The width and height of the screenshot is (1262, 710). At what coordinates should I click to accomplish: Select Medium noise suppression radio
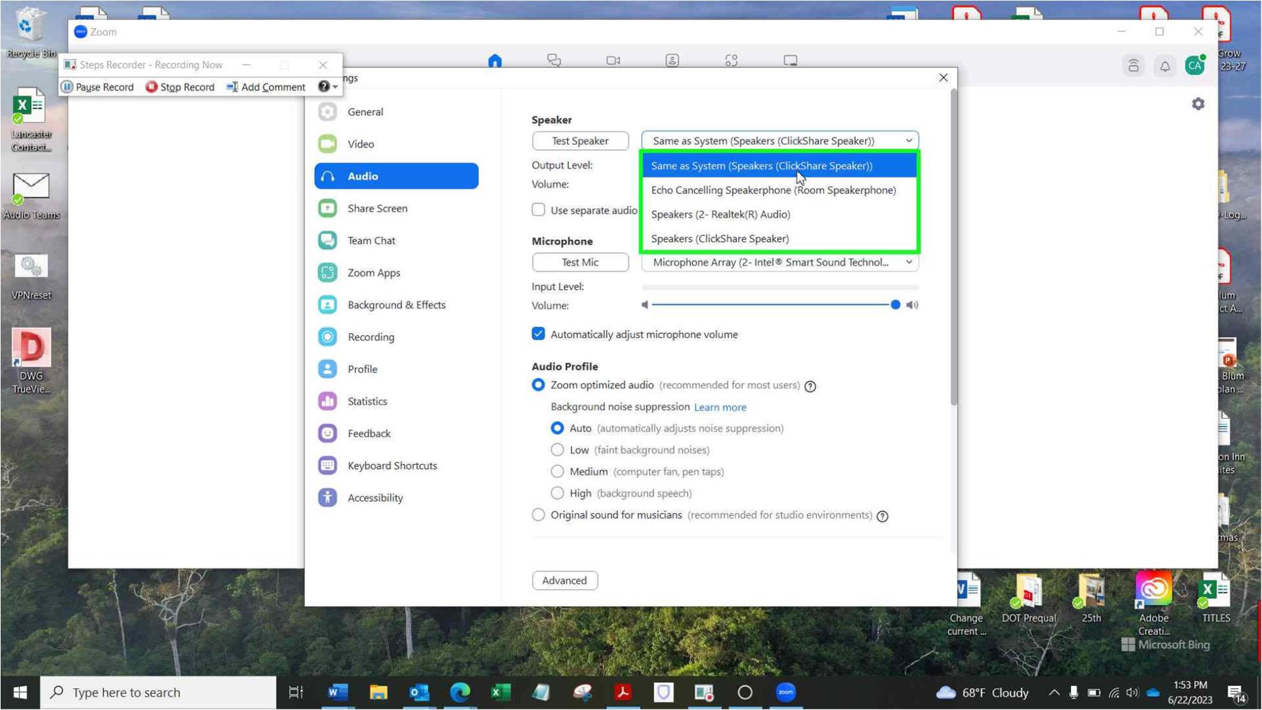point(557,471)
